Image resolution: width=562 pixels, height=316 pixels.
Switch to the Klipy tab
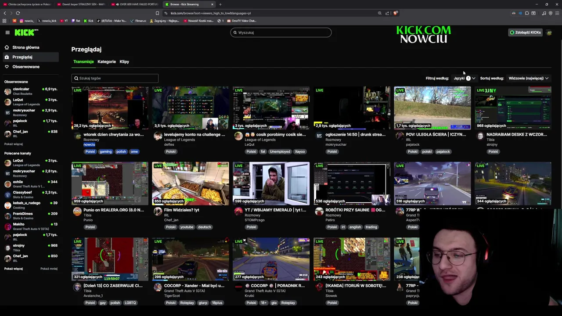tap(124, 61)
